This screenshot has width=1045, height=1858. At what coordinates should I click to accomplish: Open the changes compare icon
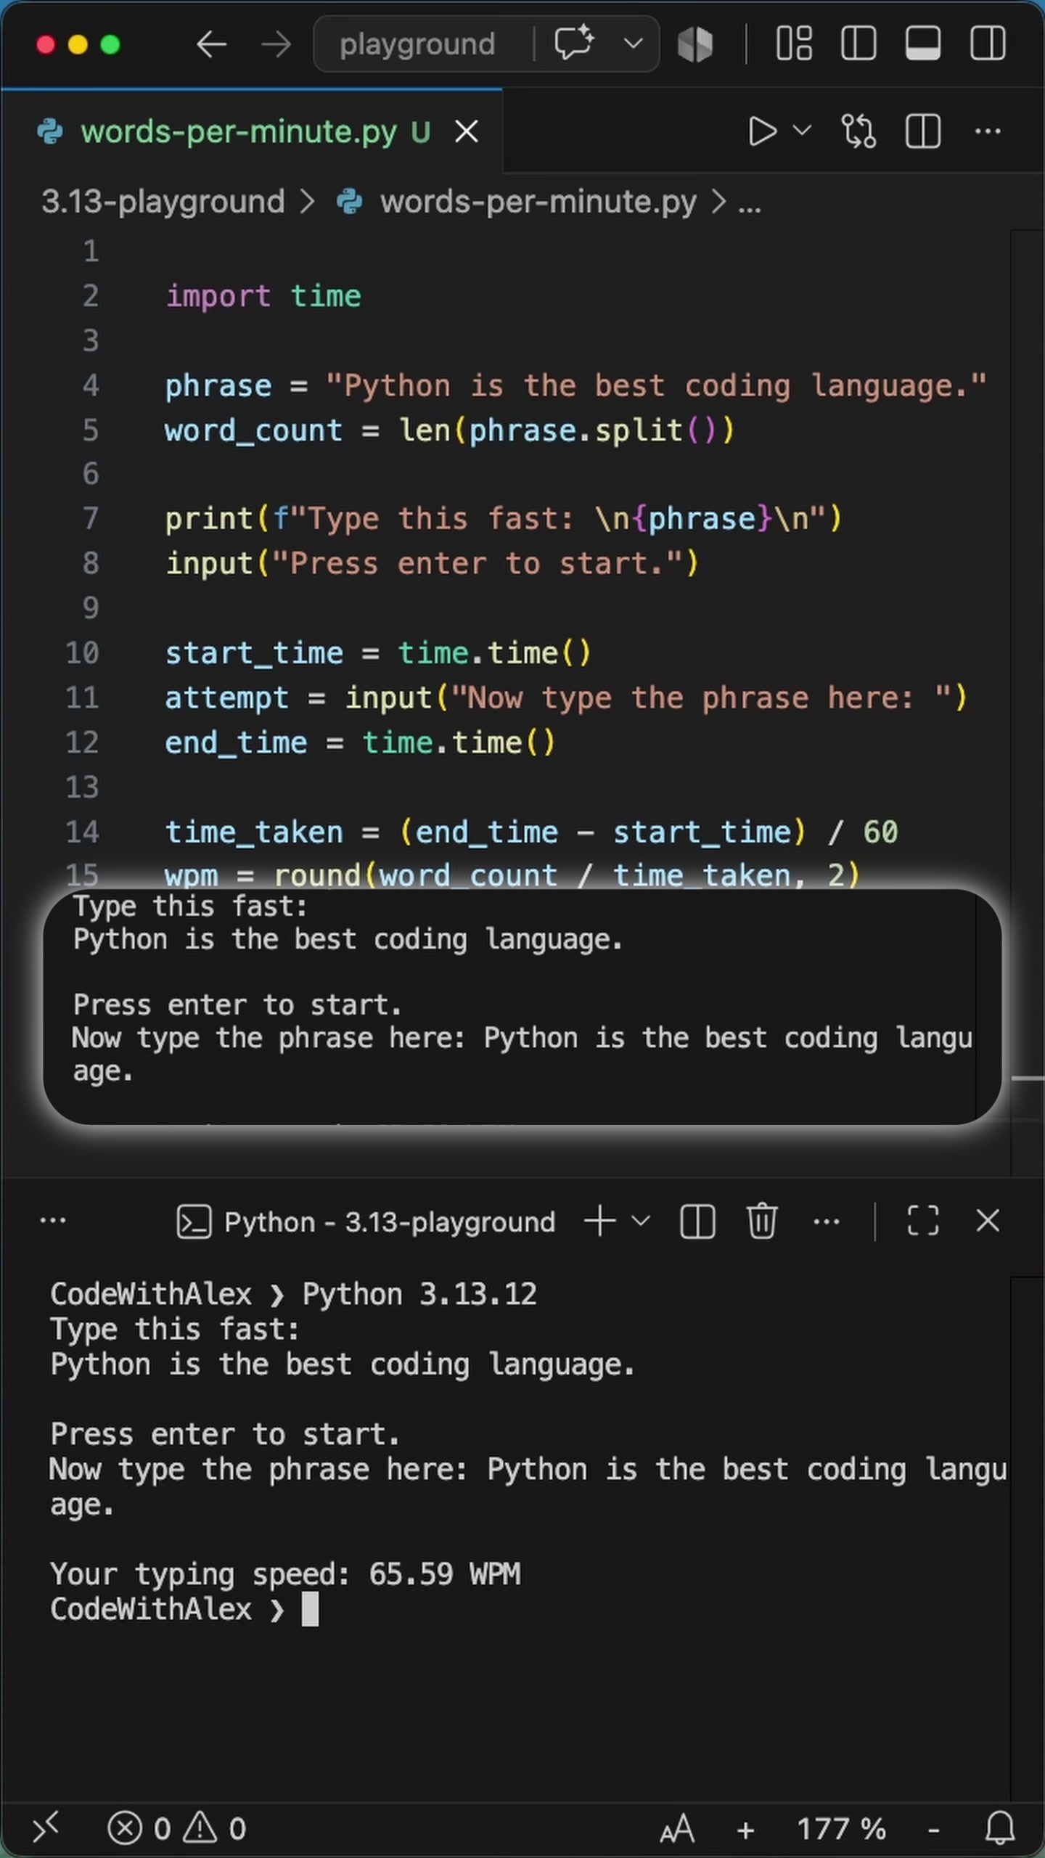pyautogui.click(x=858, y=132)
